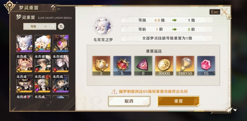The height and width of the screenshot is (121, 247).
Task: Click the 毛茸茸之梦 round portrait
Action: coord(103,26)
